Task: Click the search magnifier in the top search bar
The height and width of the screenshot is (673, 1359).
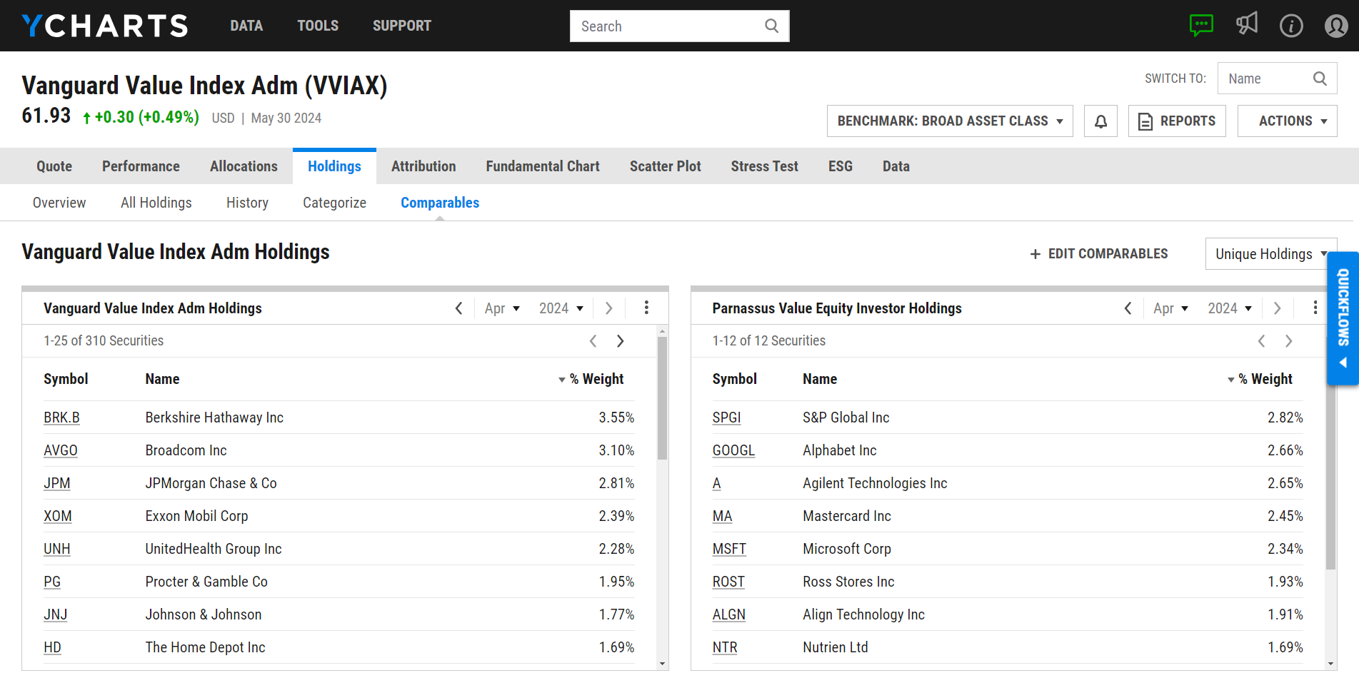Action: point(771,26)
